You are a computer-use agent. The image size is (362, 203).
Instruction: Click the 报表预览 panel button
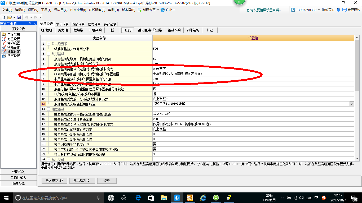coord(18,183)
